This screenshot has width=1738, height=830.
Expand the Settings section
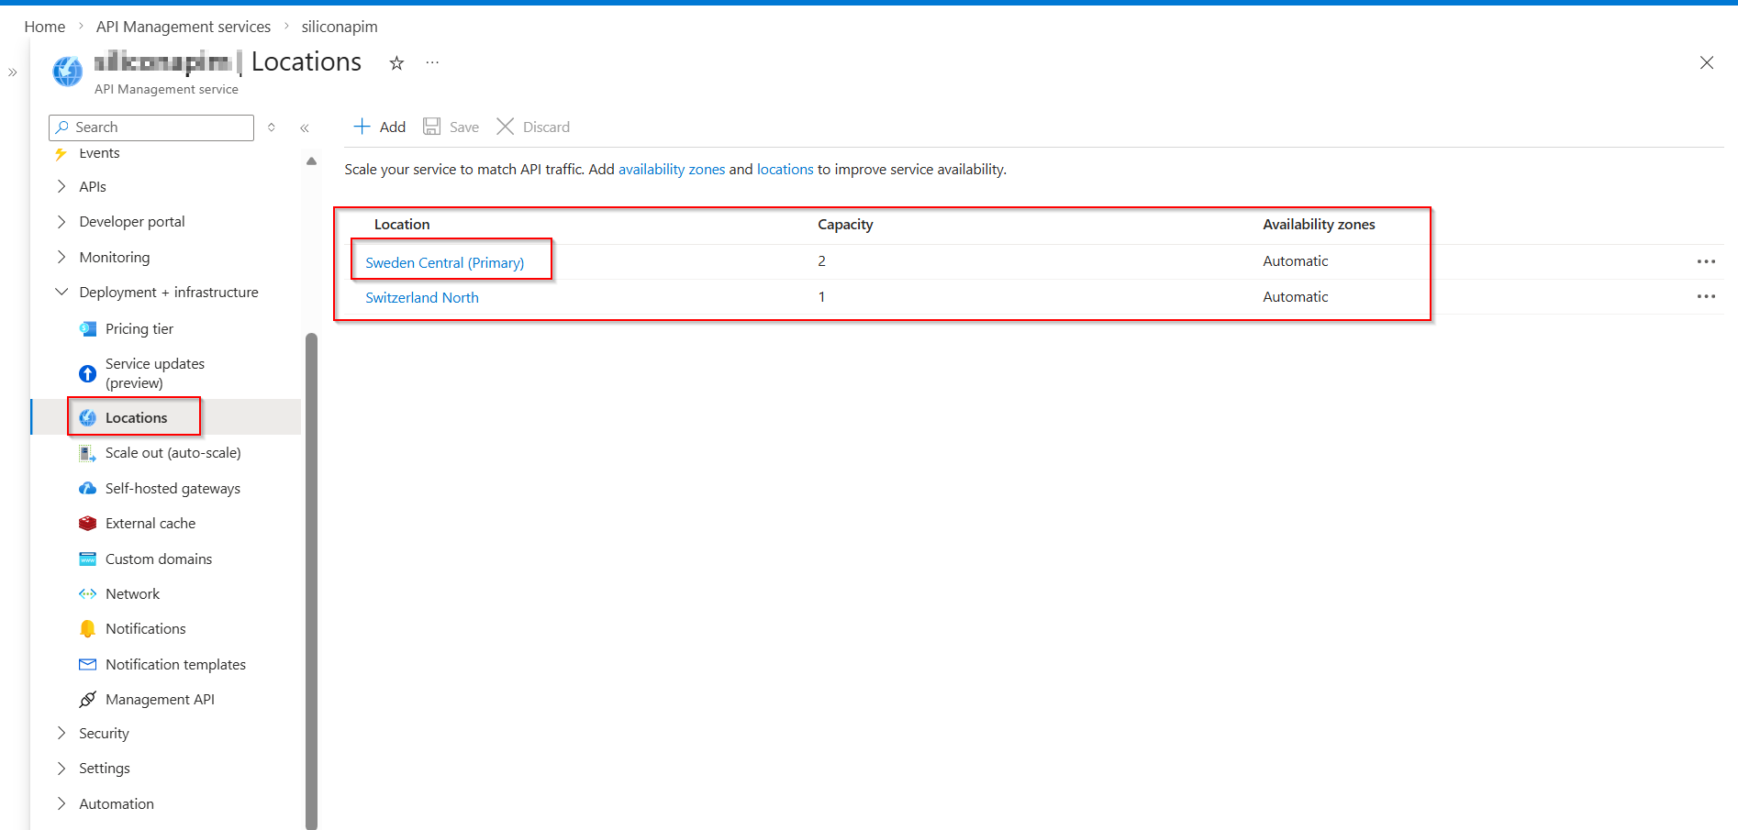pos(61,768)
